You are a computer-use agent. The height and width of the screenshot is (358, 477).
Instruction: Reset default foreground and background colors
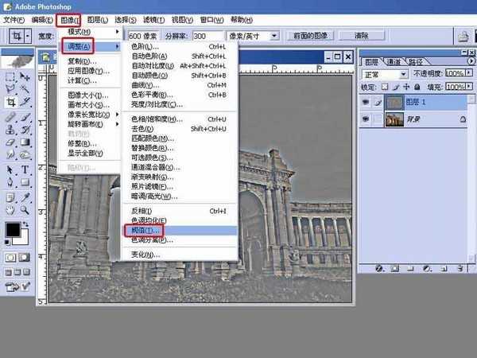click(7, 243)
